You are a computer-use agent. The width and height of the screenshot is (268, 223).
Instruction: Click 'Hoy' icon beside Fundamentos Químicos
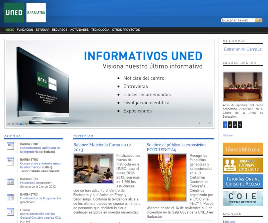[10, 146]
